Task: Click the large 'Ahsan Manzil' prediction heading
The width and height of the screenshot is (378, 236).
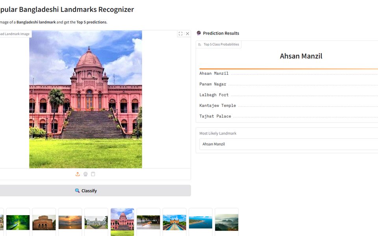Action: (x=301, y=56)
